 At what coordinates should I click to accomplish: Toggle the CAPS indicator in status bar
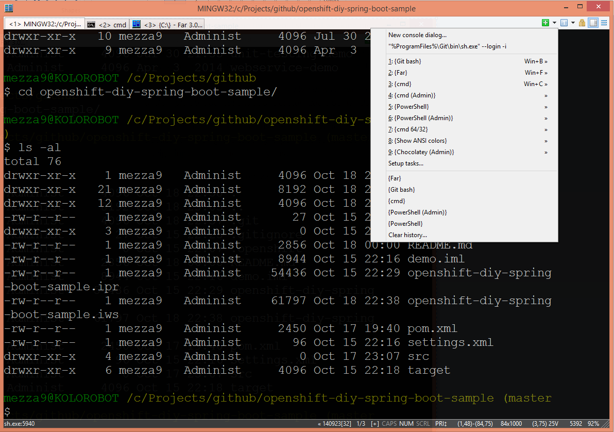[389, 424]
